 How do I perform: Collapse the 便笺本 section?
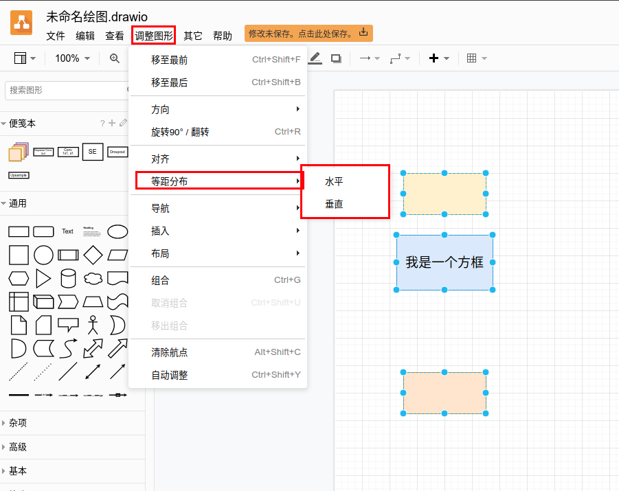tap(18, 124)
